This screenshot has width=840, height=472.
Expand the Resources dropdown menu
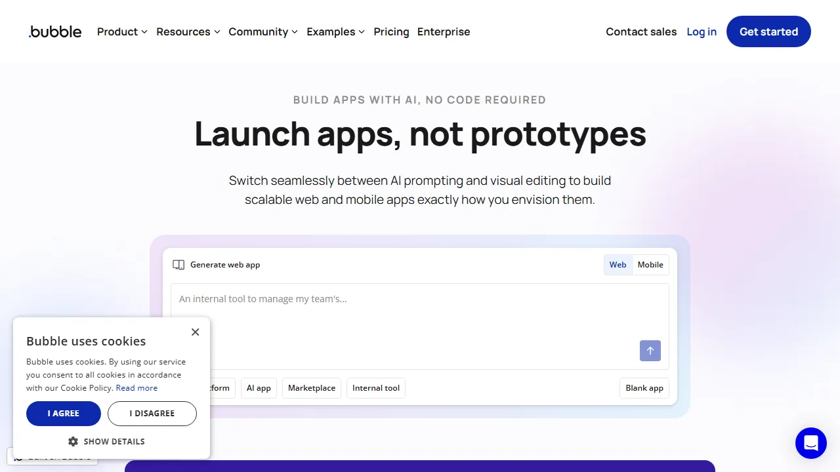click(x=188, y=31)
